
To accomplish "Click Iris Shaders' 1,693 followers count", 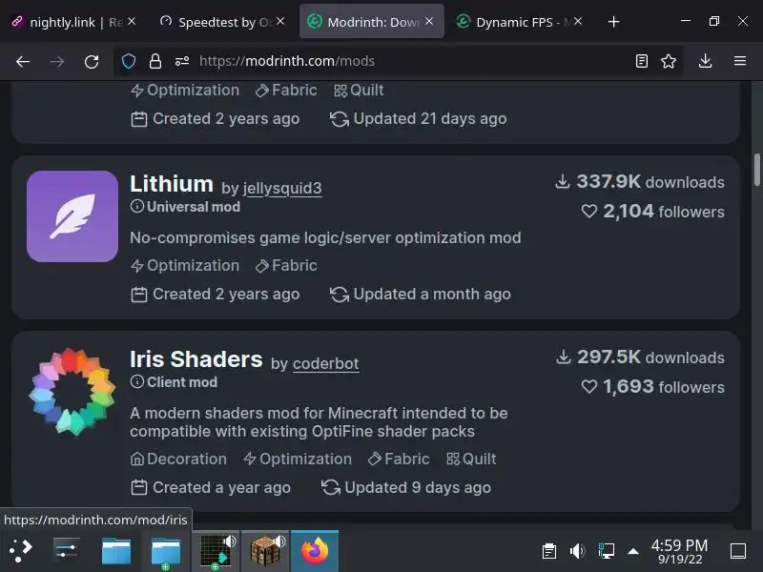I will [x=652, y=387].
